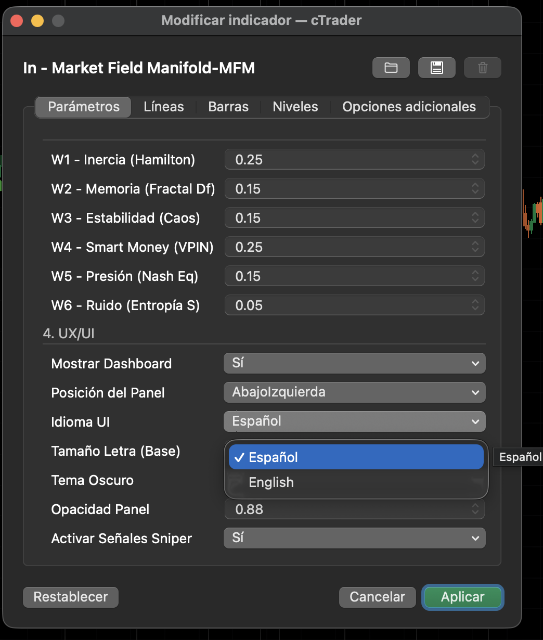The height and width of the screenshot is (640, 543).
Task: Increase the W4 Smart Money (VPIN) weight
Action: 474,244
